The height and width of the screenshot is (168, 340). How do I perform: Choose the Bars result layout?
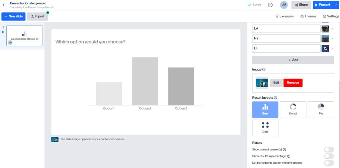click(265, 110)
